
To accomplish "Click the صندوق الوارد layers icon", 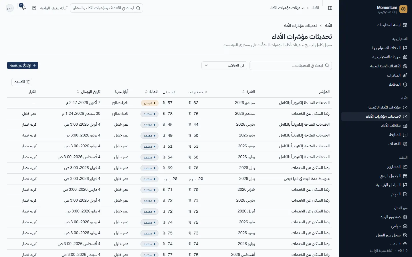I will click(x=405, y=217).
